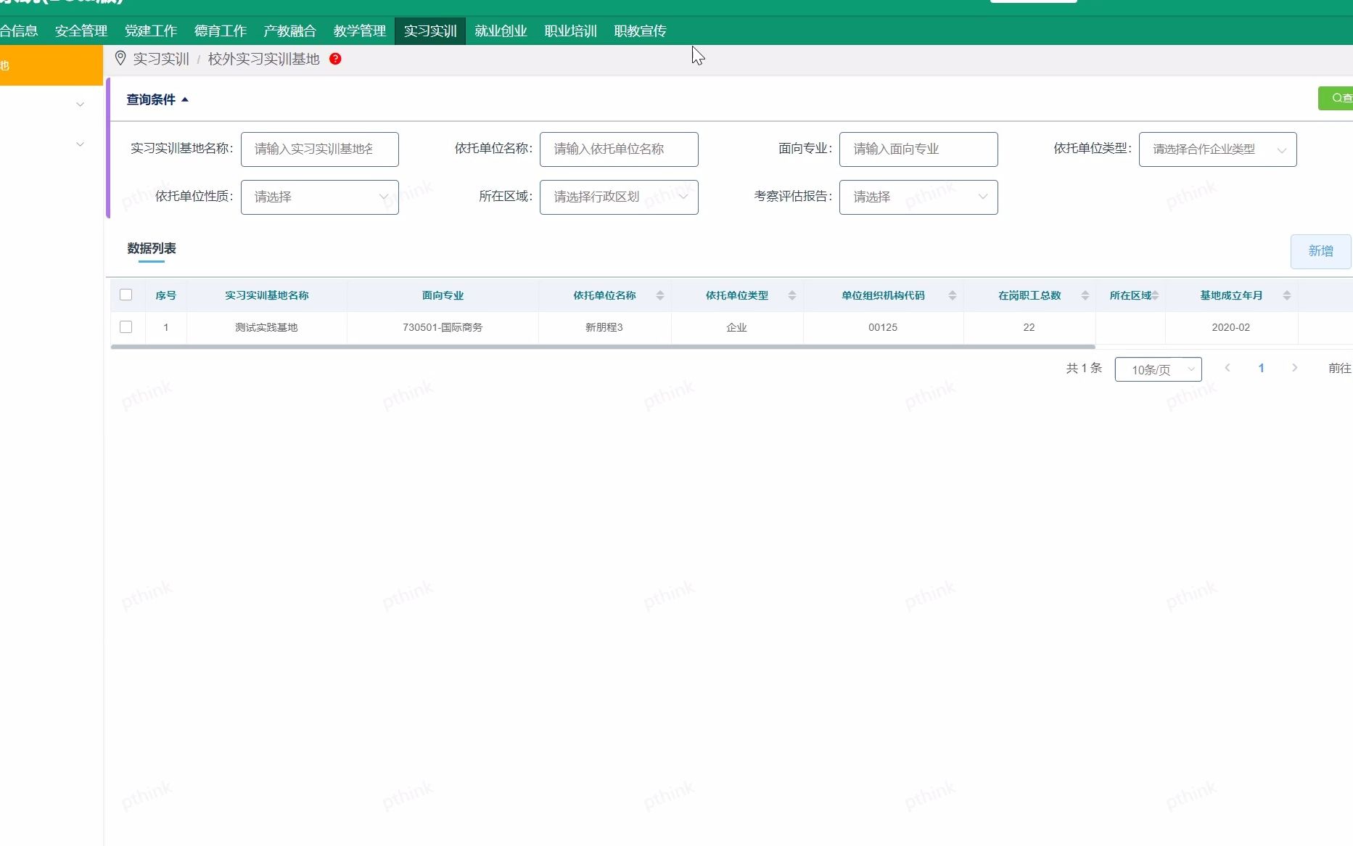The height and width of the screenshot is (846, 1353).
Task: Open the 10条/页 page size dropdown
Action: [1158, 369]
